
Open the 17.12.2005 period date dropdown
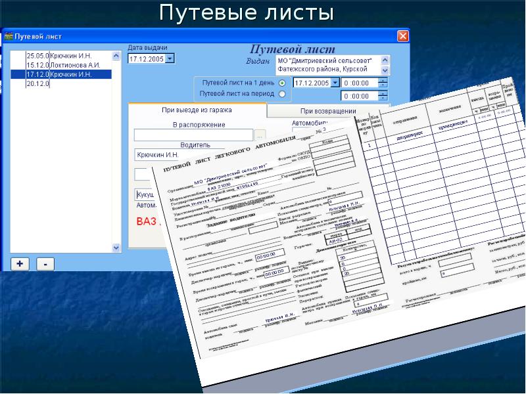(335, 83)
